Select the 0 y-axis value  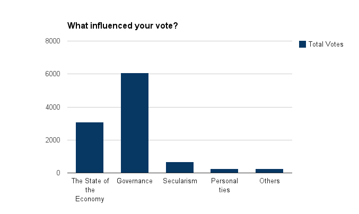pyautogui.click(x=58, y=173)
